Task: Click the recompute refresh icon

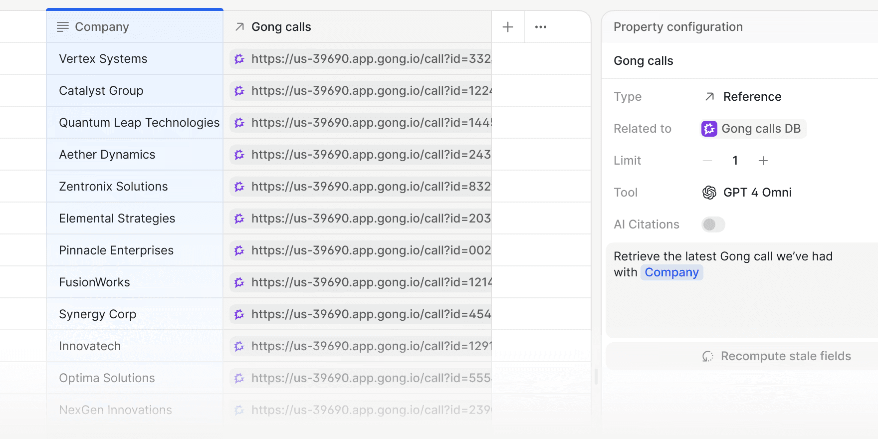Action: pyautogui.click(x=708, y=356)
